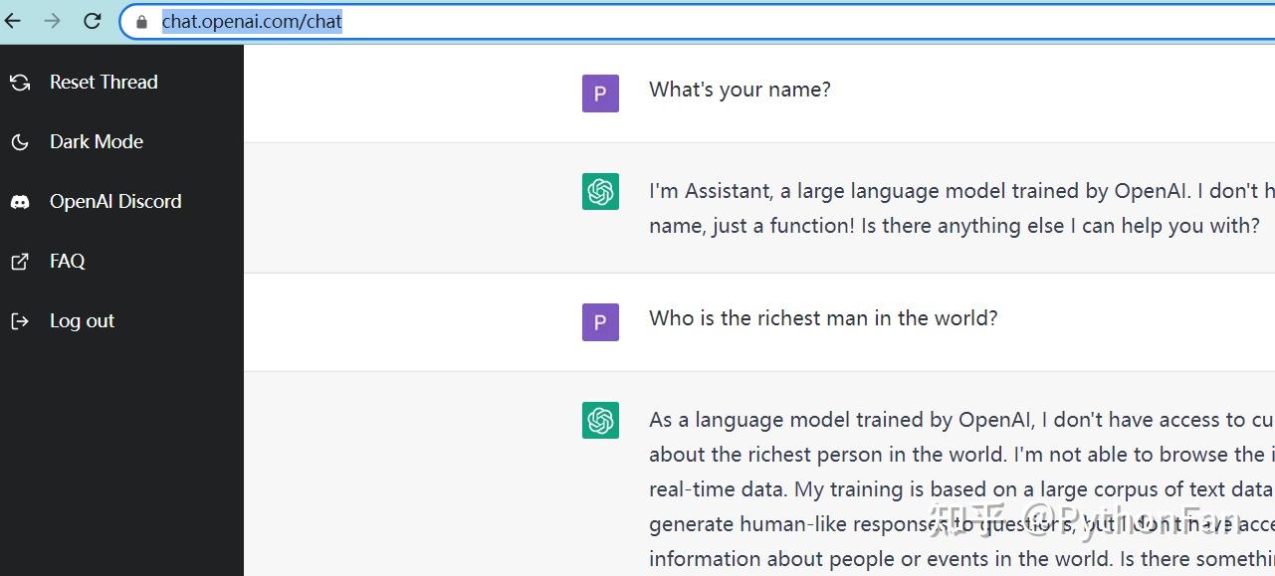Click the Reset Thread refresh icon
This screenshot has height=576, width=1275.
click(x=20, y=83)
